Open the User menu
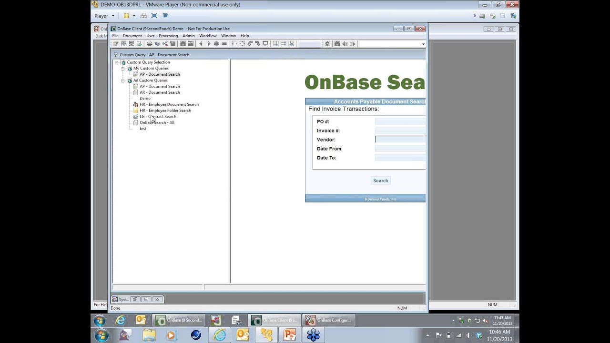 click(x=150, y=36)
